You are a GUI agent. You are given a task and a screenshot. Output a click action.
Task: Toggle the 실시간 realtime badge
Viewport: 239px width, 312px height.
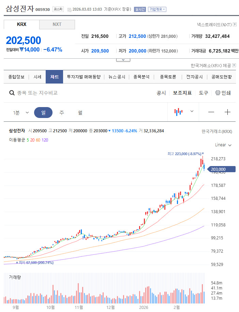[x=140, y=9]
